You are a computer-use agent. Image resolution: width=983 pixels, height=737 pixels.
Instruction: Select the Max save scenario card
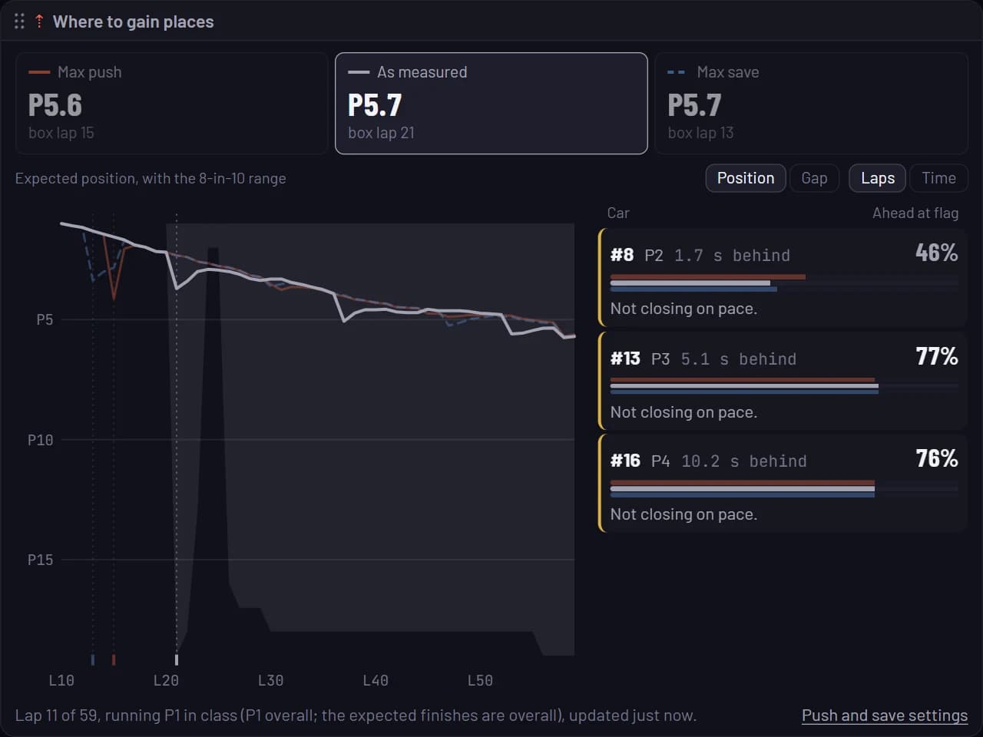811,104
